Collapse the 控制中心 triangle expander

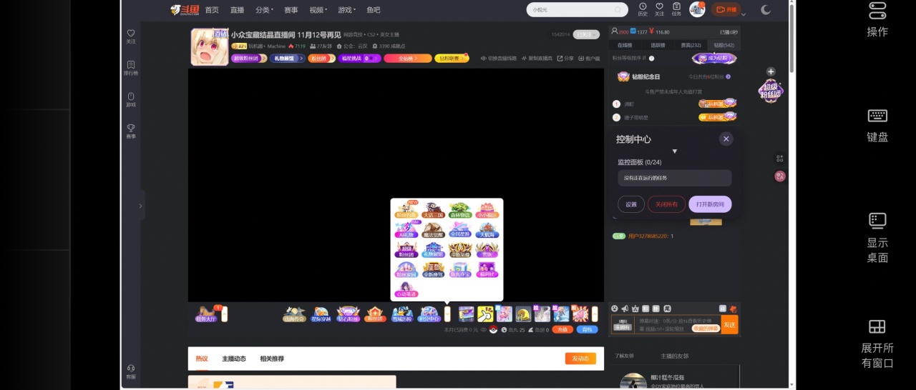tap(674, 151)
